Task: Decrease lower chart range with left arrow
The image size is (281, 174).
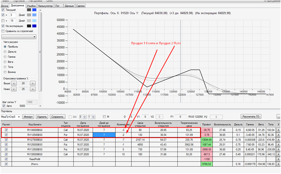Action: (14, 89)
